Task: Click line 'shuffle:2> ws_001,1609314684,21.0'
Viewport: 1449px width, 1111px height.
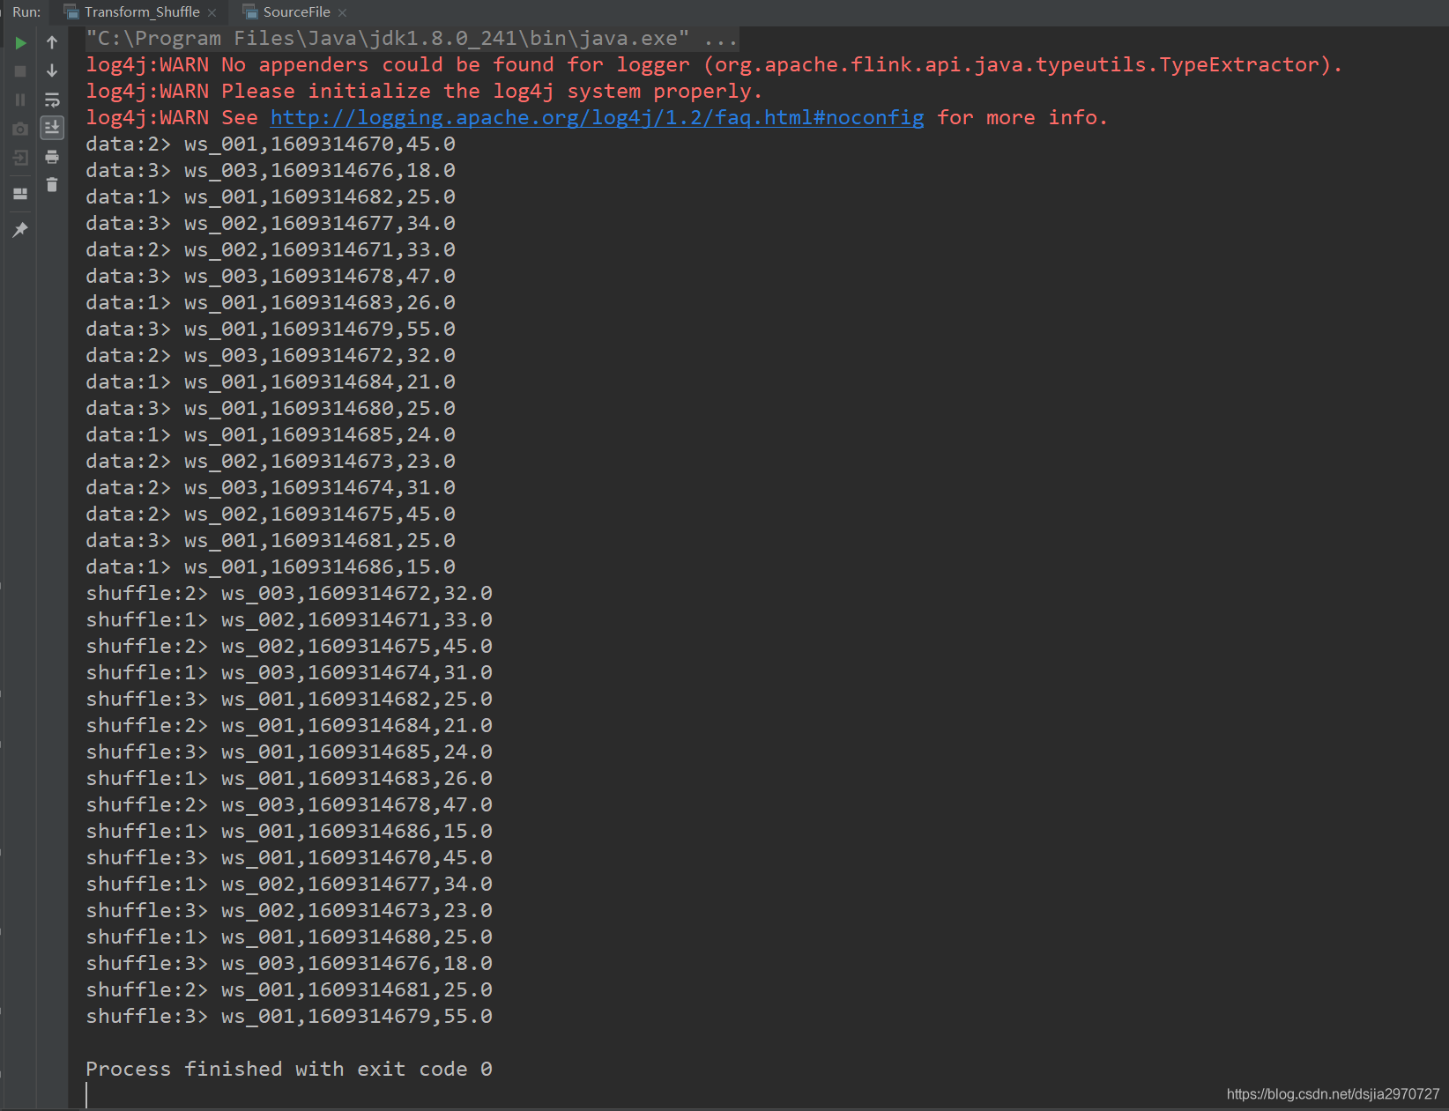Action: (289, 725)
